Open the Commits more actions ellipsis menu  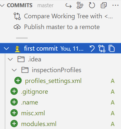coord(115,5)
